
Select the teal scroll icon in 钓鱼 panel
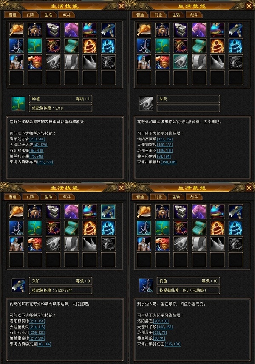click(199, 228)
